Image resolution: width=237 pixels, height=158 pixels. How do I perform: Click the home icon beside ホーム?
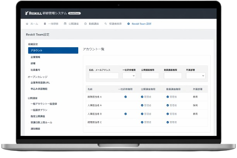point(27,24)
